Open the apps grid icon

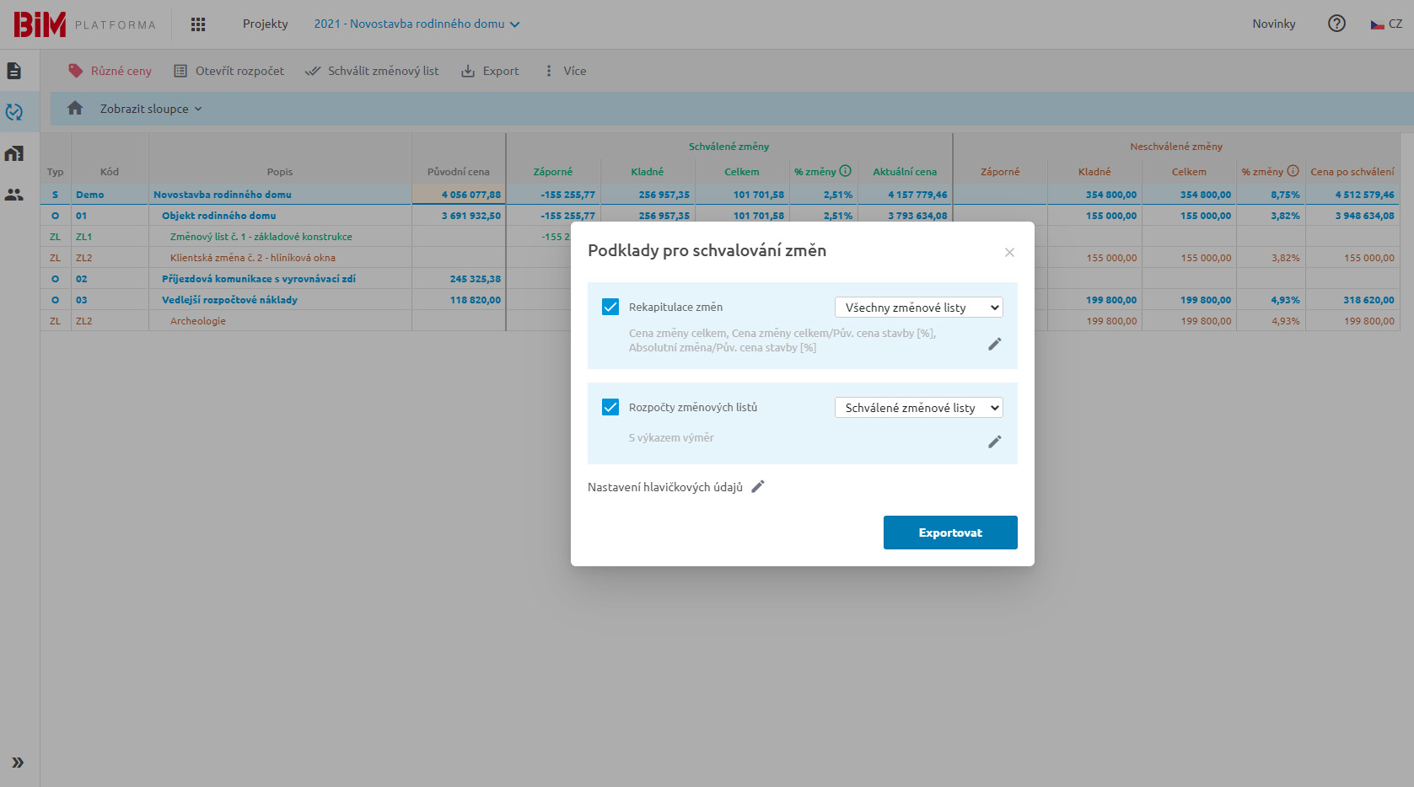(x=198, y=24)
